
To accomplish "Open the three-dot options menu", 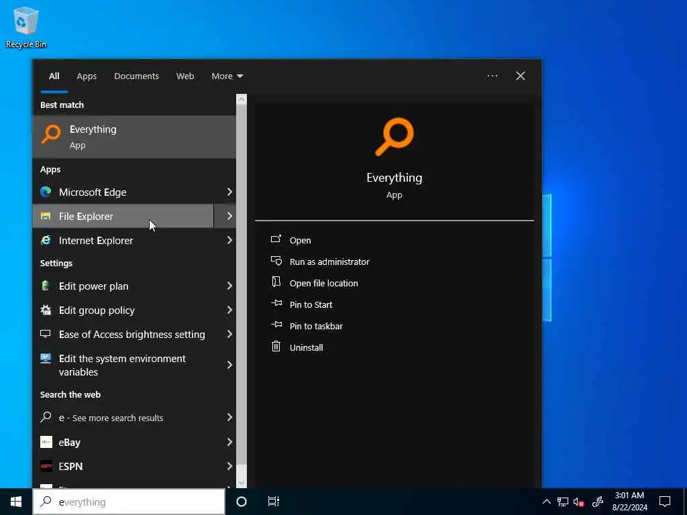I will (x=492, y=76).
